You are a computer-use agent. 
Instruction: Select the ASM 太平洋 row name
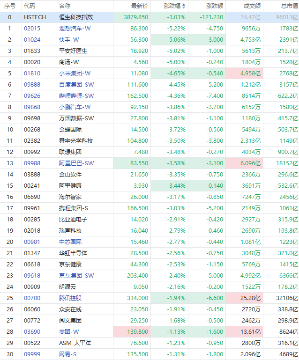click(75, 344)
